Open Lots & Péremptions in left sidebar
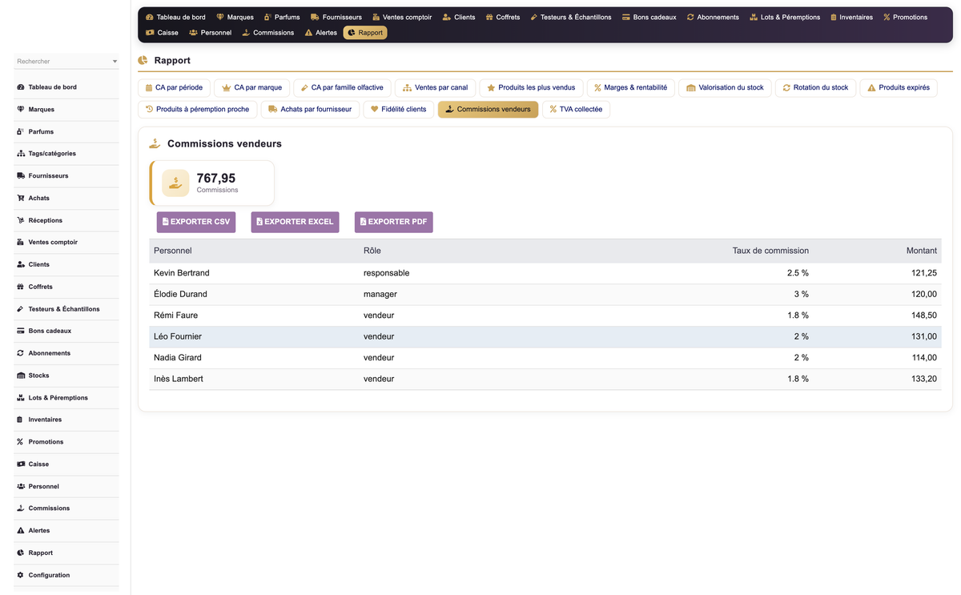 [66, 397]
